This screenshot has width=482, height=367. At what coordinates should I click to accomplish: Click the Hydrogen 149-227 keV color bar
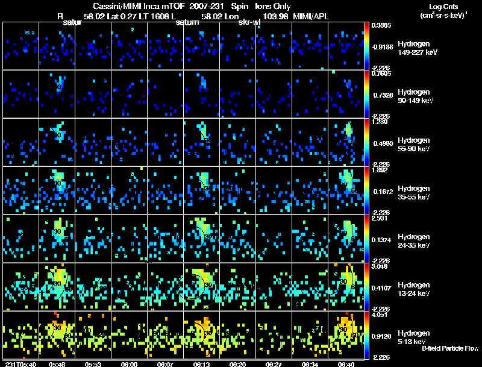tap(366, 46)
